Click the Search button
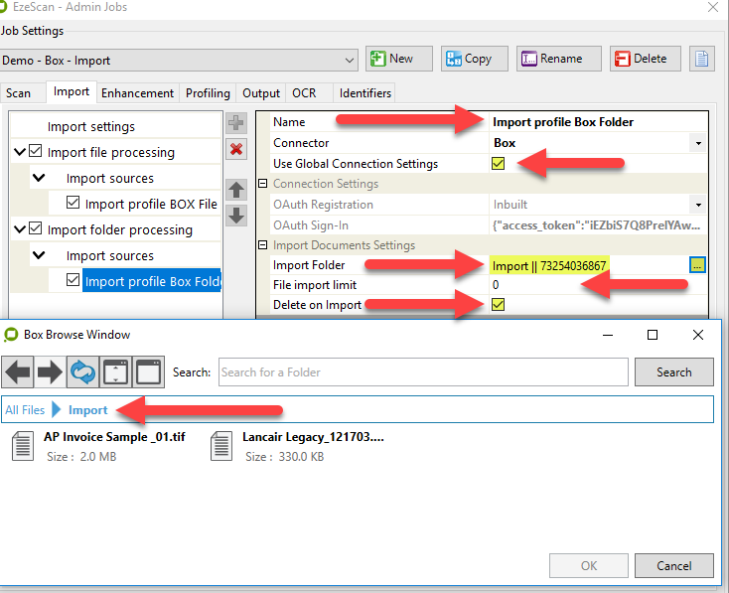The image size is (729, 593). [x=673, y=372]
